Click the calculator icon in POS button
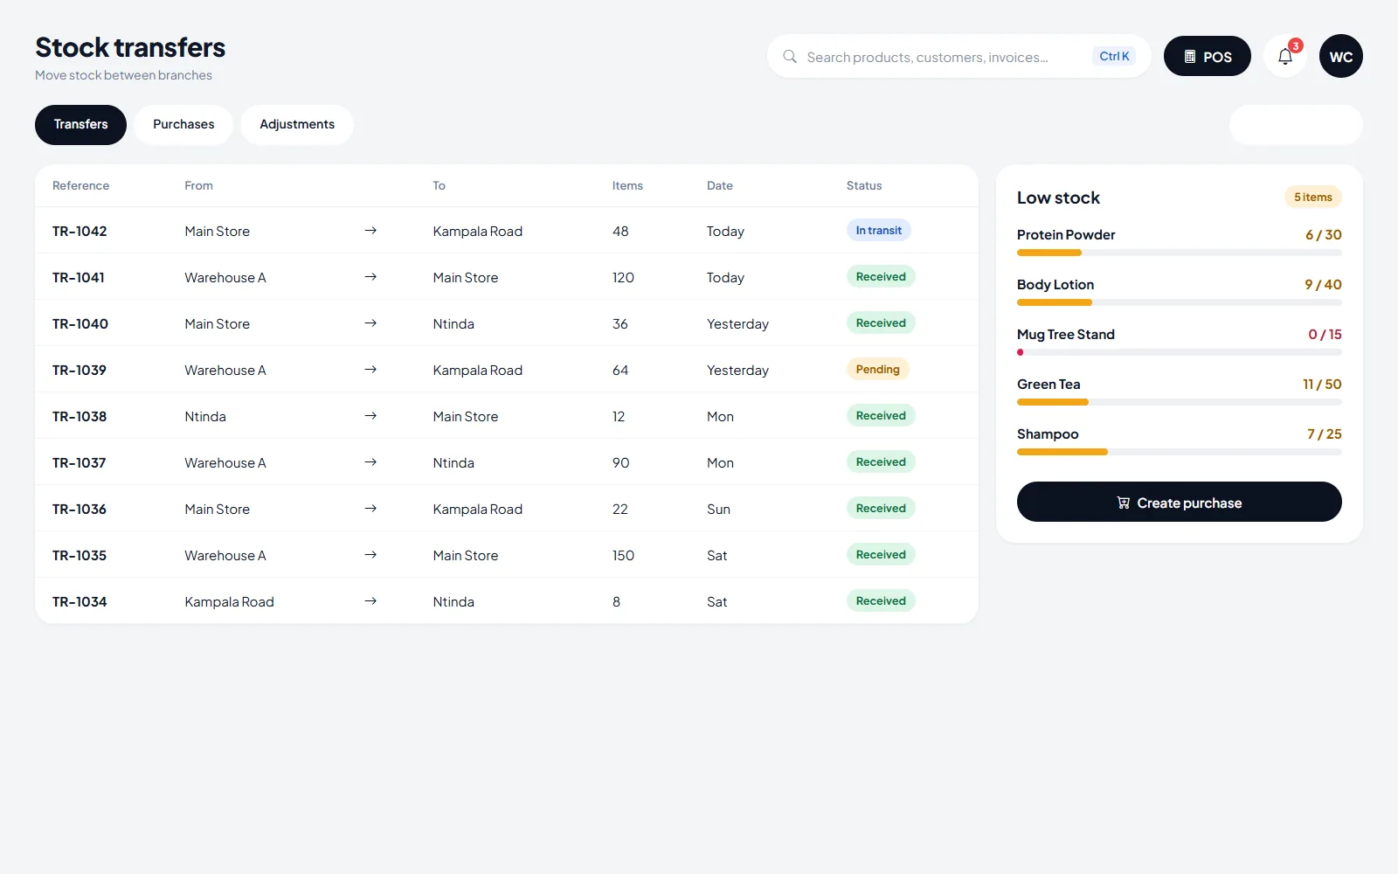Viewport: 1398px width, 874px height. [x=1190, y=57]
